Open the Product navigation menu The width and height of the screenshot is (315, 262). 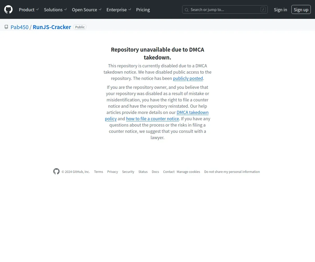coord(29,10)
